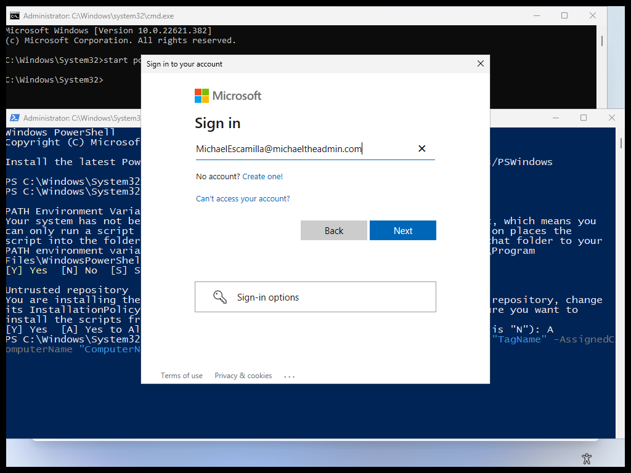Image resolution: width=631 pixels, height=473 pixels.
Task: Open the ellipsis menu near Privacy & cookies
Action: [289, 376]
